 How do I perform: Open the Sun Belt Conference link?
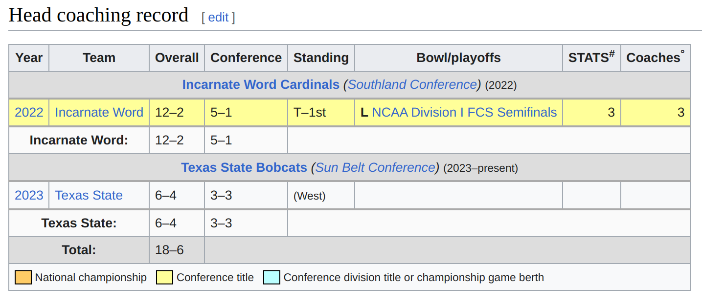(x=375, y=167)
